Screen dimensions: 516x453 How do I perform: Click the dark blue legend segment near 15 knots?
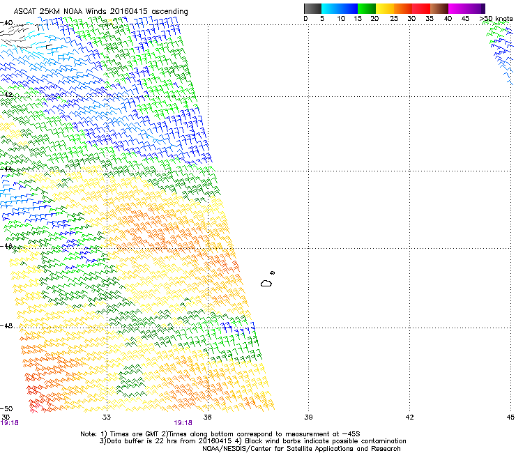pos(349,8)
